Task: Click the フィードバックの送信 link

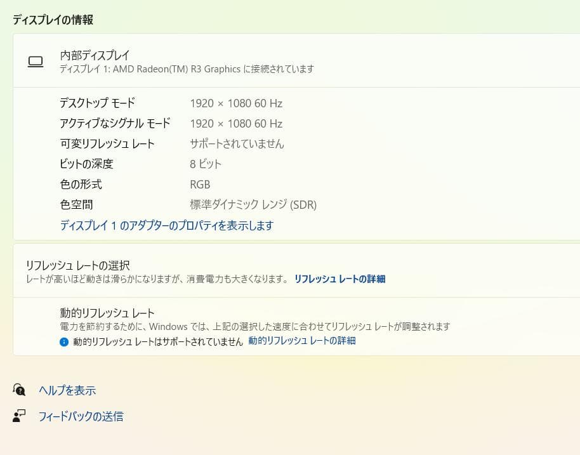Action: point(81,416)
